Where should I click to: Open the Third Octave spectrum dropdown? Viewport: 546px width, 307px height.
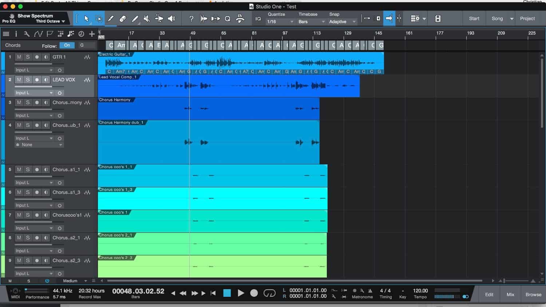50,21
